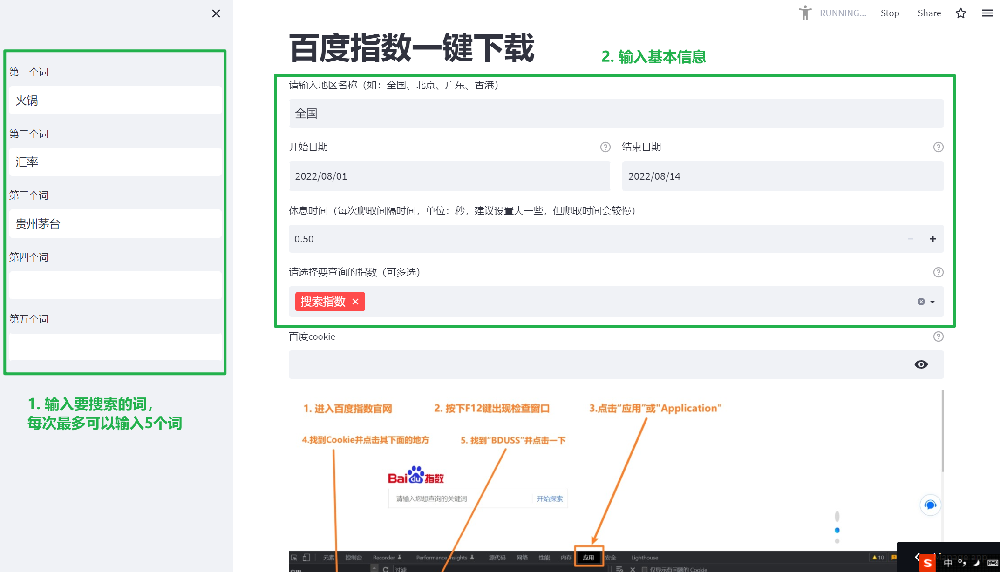Image resolution: width=1000 pixels, height=572 pixels.
Task: Show help tooltip for 结束日期
Action: (x=938, y=147)
